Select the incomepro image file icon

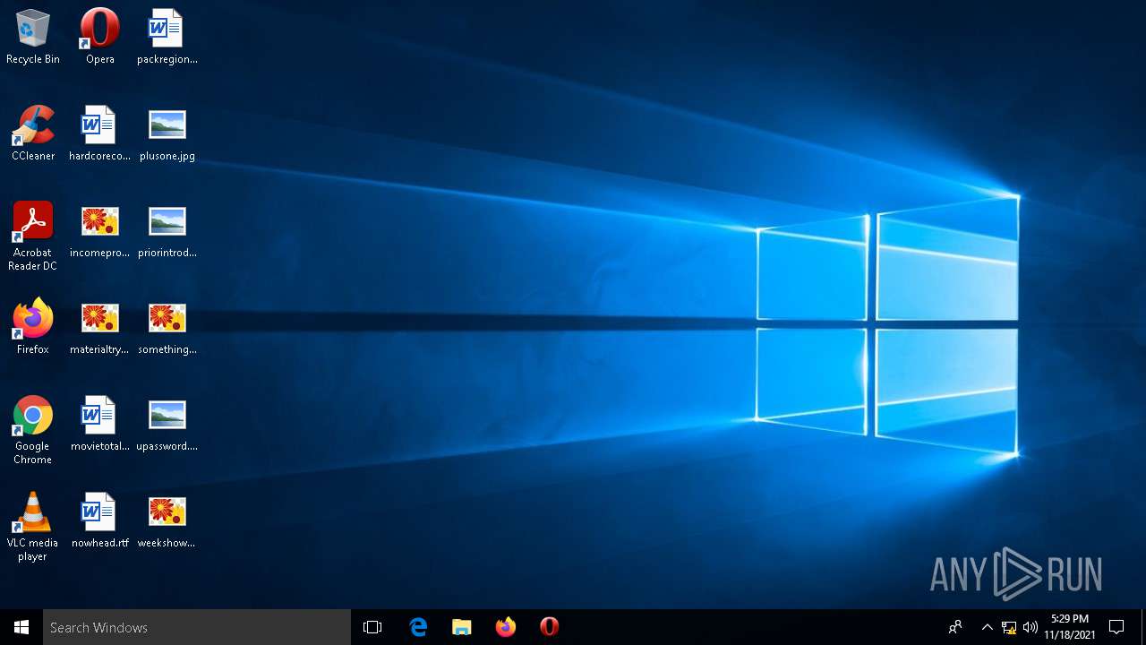click(x=100, y=230)
